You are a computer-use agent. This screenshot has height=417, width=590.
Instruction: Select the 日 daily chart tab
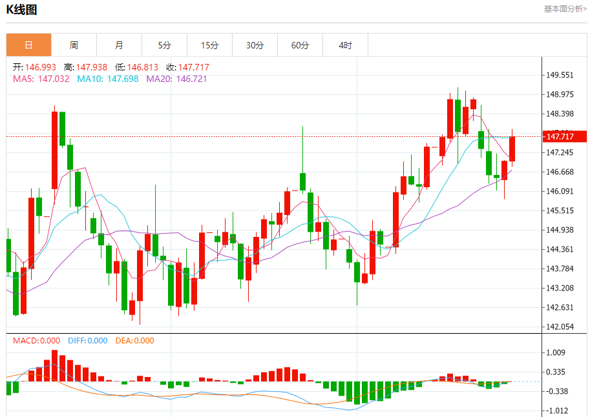pos(28,45)
